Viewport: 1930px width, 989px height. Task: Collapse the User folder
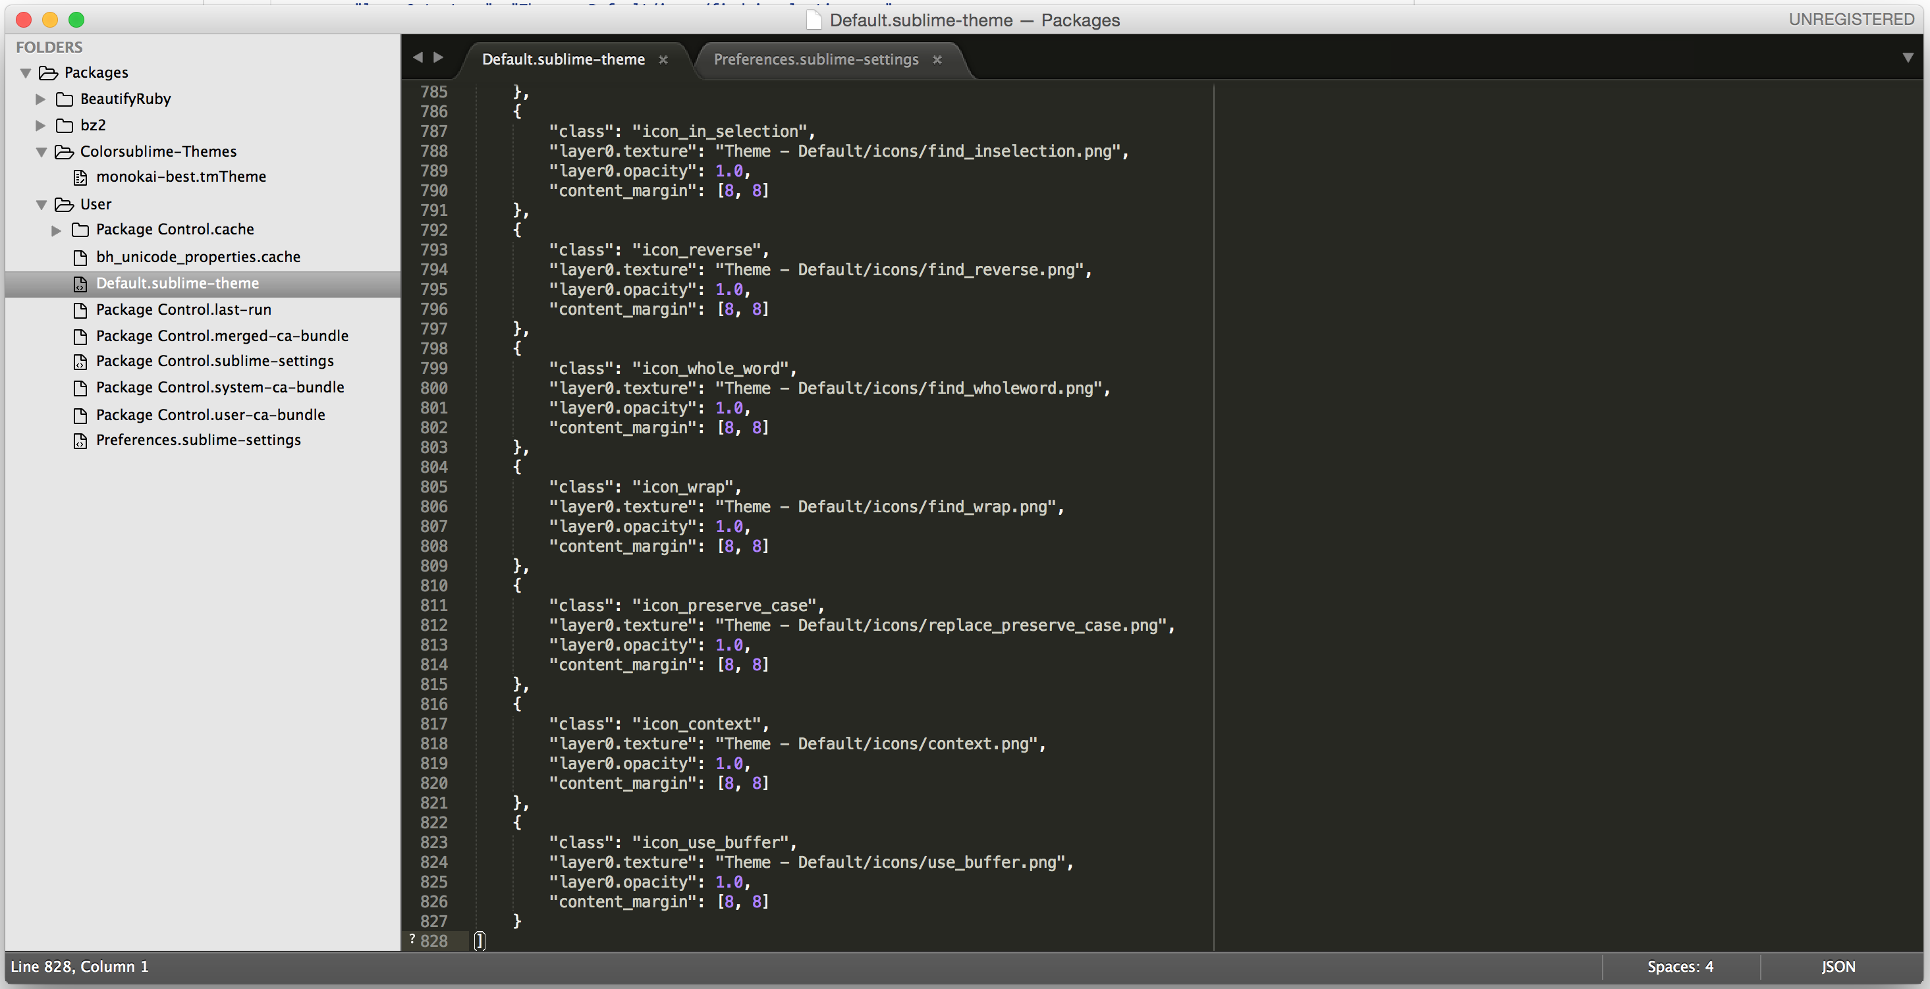coord(42,204)
